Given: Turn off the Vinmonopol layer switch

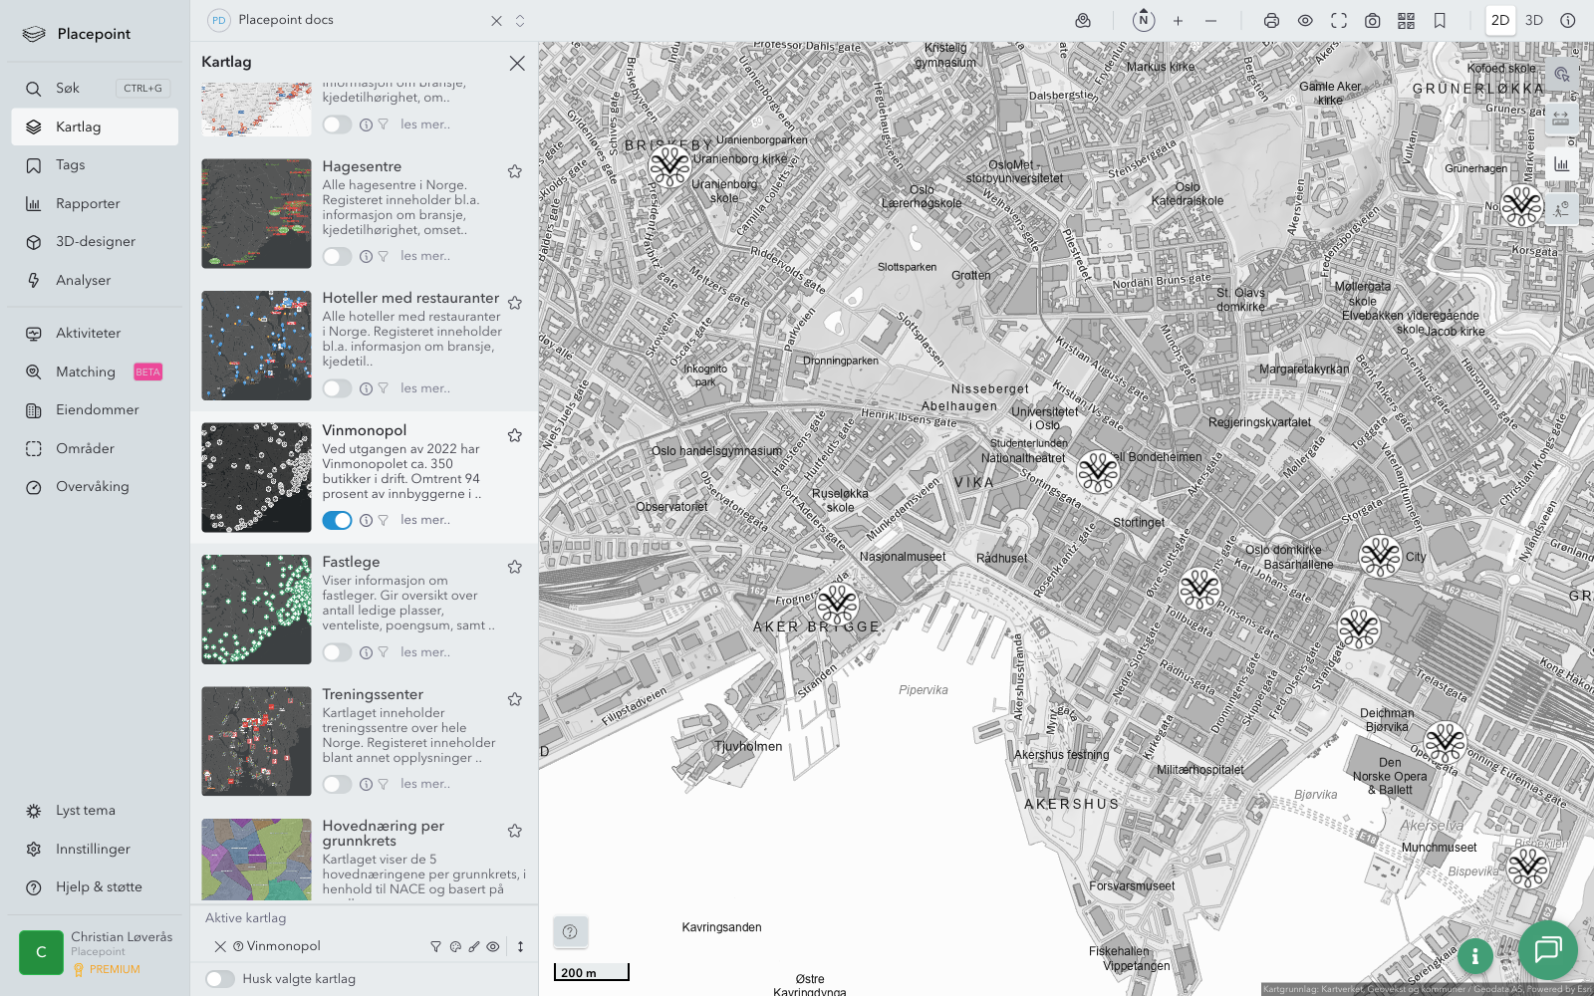Looking at the screenshot, I should [x=337, y=520].
